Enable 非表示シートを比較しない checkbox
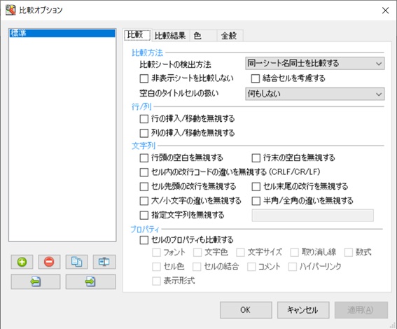 (144, 78)
